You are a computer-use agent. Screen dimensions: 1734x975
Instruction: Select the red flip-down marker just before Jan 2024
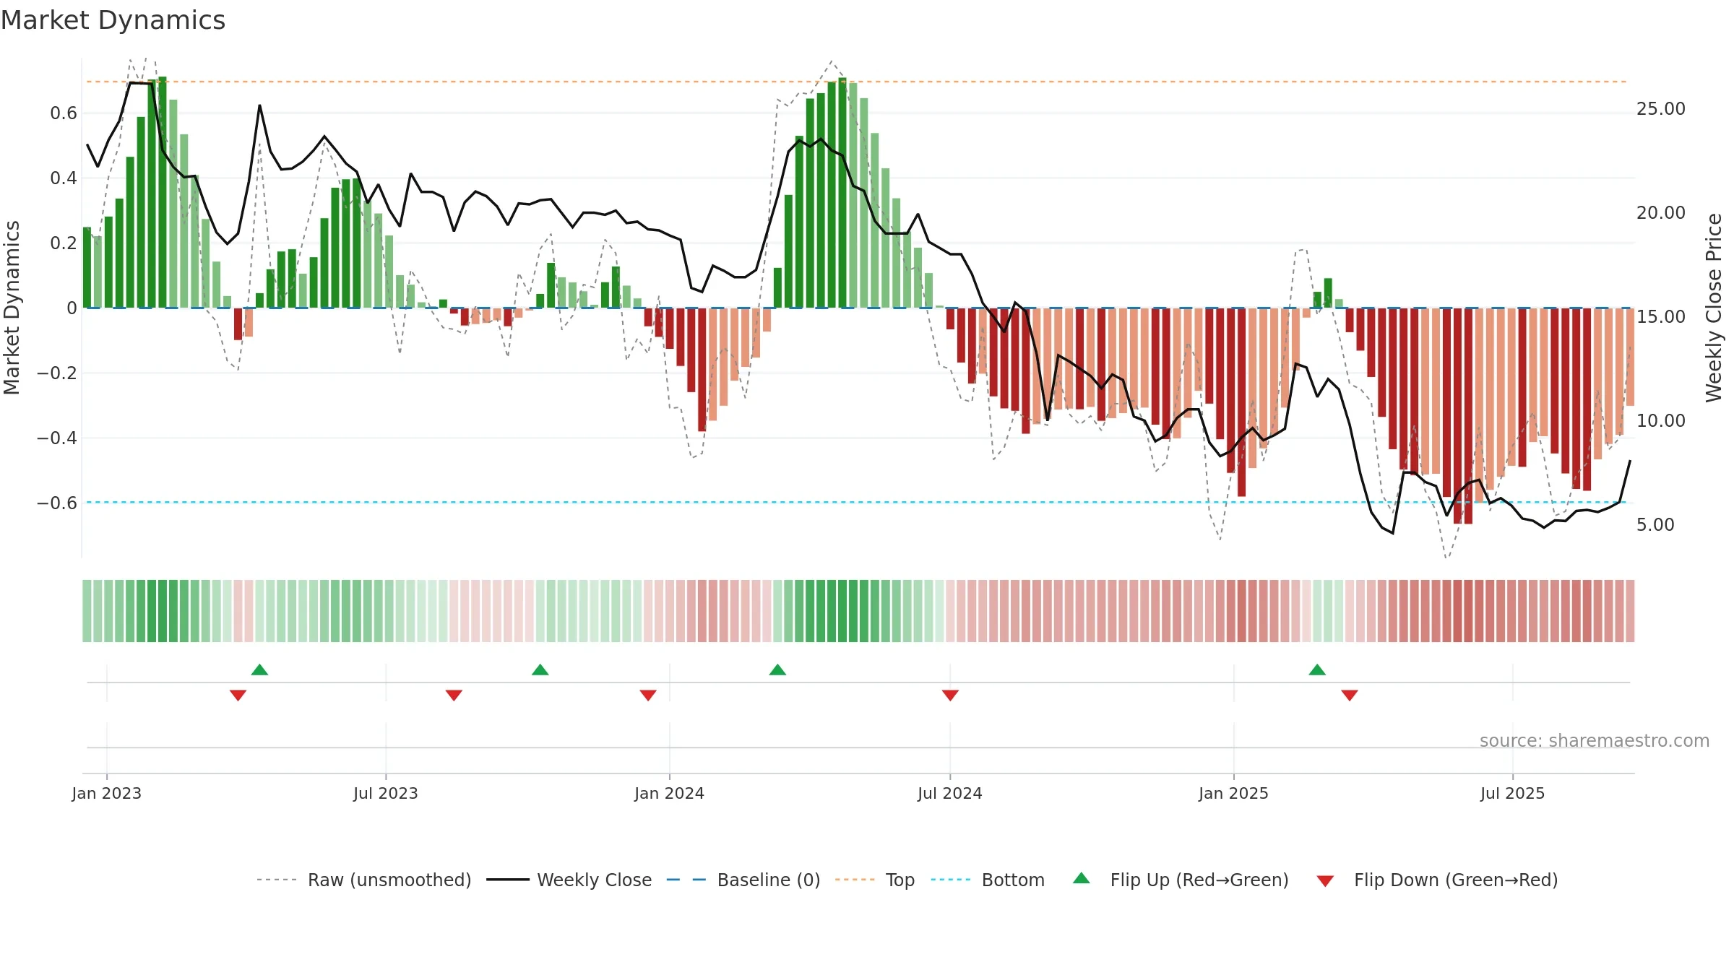pos(648,695)
